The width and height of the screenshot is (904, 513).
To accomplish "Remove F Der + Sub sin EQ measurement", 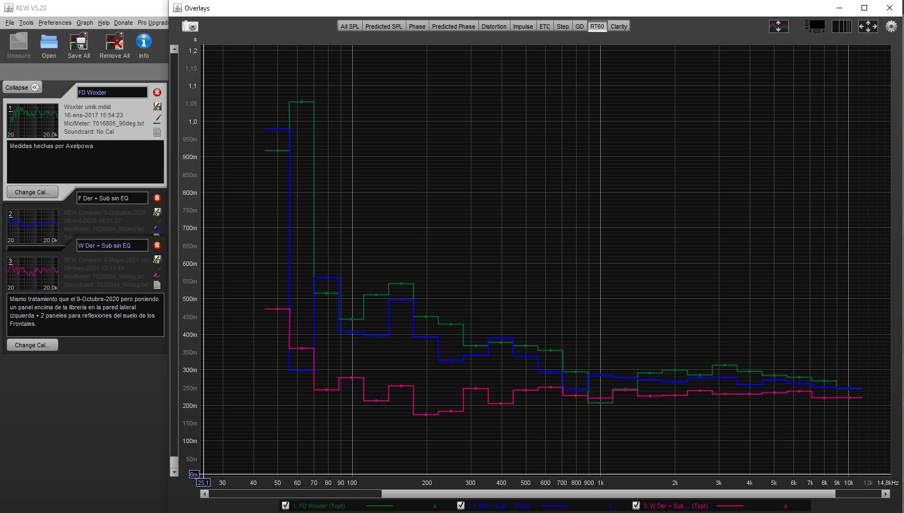I will click(157, 198).
